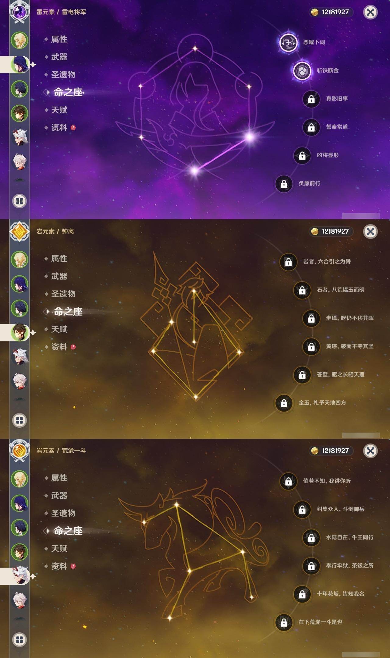
Task: Choose the blonde traveler avatar in top sidebar
Action: pyautogui.click(x=20, y=40)
